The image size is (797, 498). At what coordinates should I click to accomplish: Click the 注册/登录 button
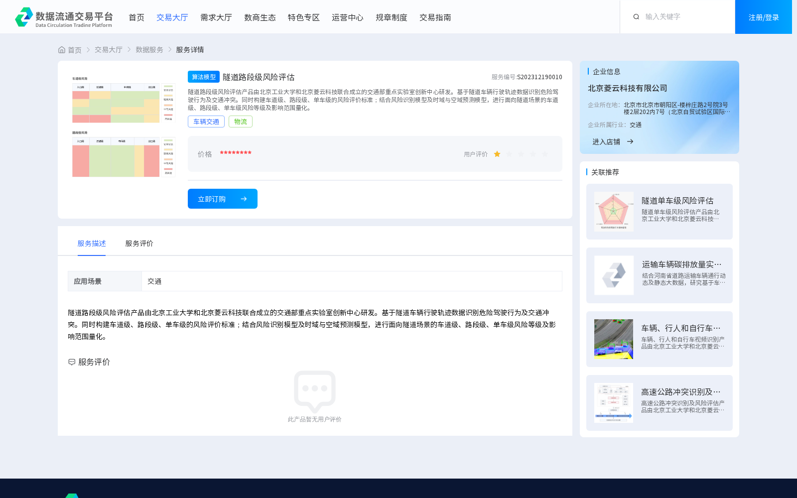point(764,17)
